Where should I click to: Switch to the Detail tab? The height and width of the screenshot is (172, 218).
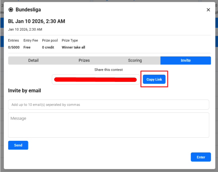tap(33, 60)
